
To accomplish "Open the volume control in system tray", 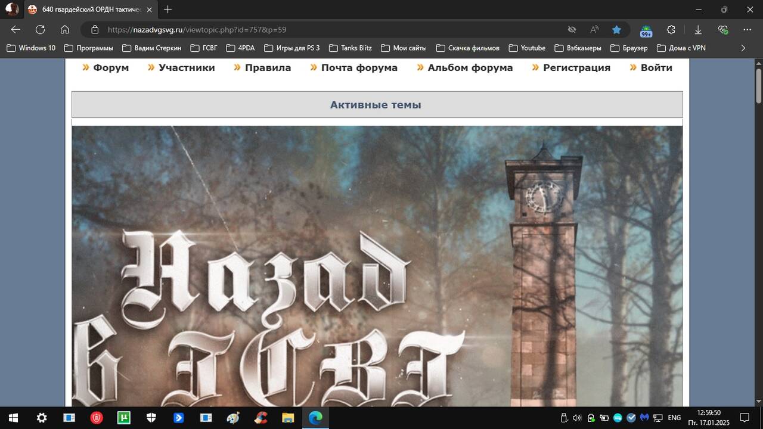I will [577, 418].
